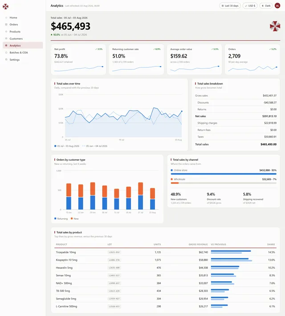
Task: Click the 48.9% New customers stat
Action: 181,198
